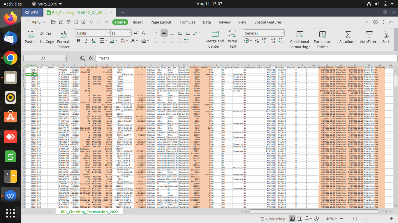Click the Cut scissors button
Screen dimensions: 398x223
(46, 34)
